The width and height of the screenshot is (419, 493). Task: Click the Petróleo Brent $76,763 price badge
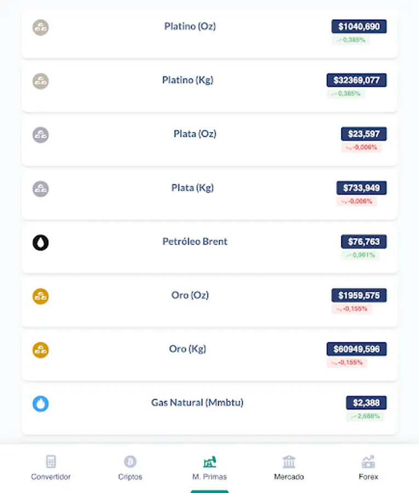click(x=364, y=242)
